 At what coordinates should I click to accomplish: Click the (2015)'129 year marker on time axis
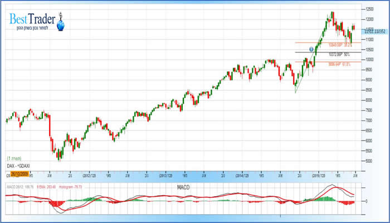[x=319, y=173]
